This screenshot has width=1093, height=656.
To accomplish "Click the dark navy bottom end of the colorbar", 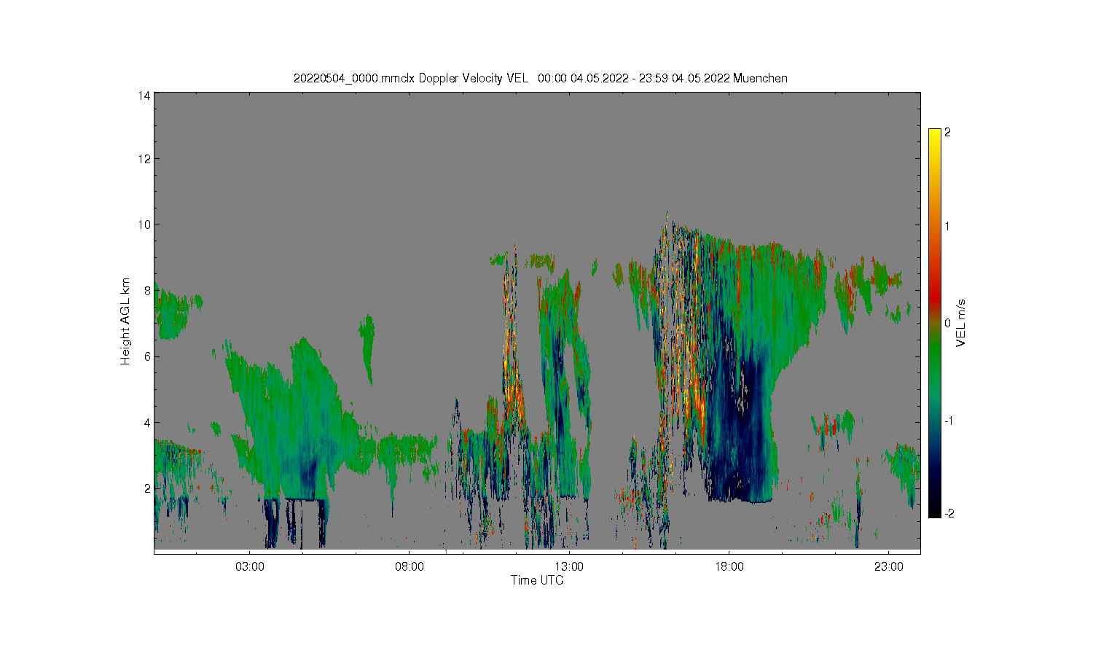I will (x=934, y=510).
